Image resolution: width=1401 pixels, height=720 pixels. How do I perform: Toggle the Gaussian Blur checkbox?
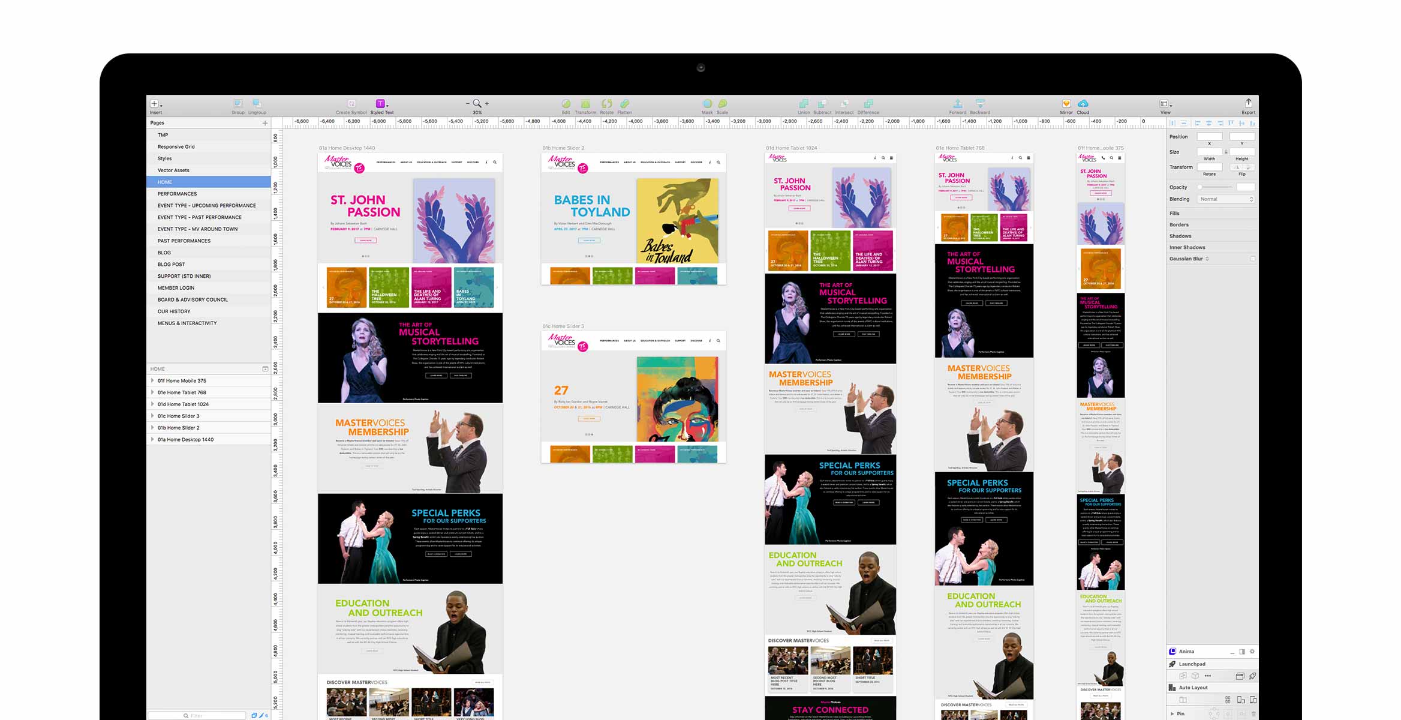coord(1253,259)
